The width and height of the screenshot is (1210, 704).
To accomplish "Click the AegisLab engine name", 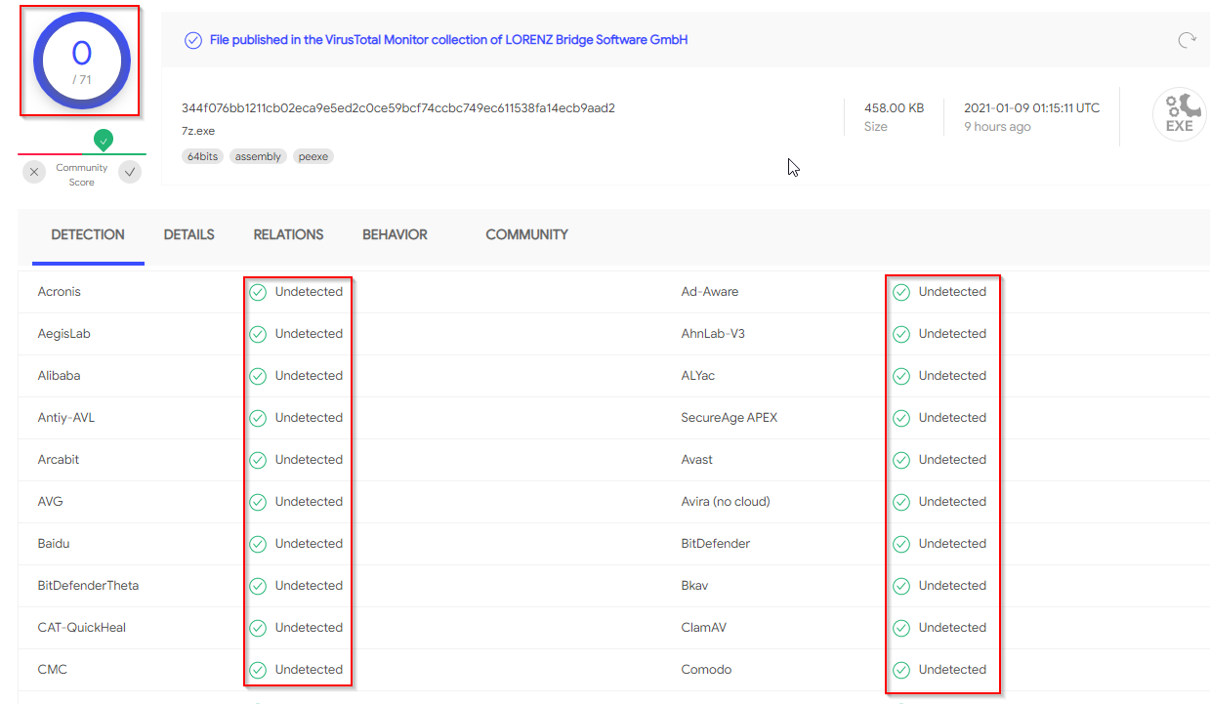I will [64, 334].
